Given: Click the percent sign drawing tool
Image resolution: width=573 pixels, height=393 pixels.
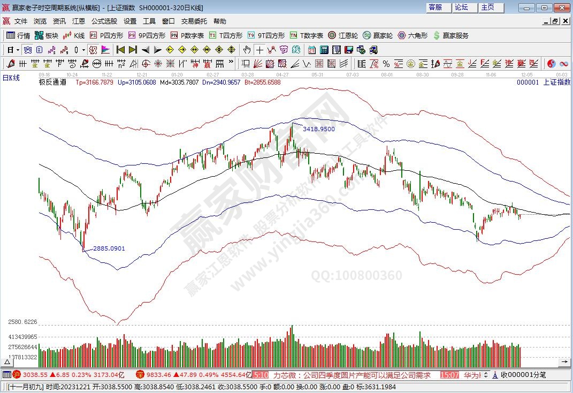Looking at the screenshot, I should coord(386,64).
